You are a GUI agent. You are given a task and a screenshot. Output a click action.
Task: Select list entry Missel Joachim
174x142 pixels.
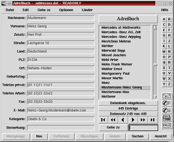coord(125,55)
